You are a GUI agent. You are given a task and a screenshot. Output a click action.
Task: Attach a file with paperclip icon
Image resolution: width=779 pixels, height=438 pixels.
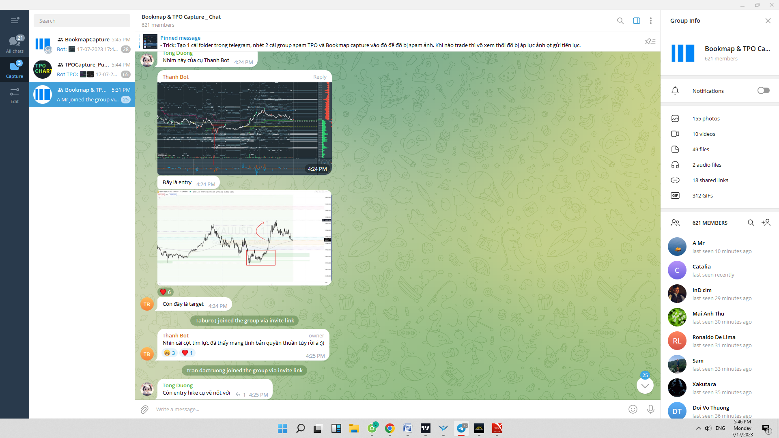pos(144,409)
